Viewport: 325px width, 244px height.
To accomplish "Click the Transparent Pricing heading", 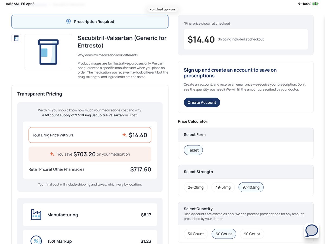I will tap(40, 94).
